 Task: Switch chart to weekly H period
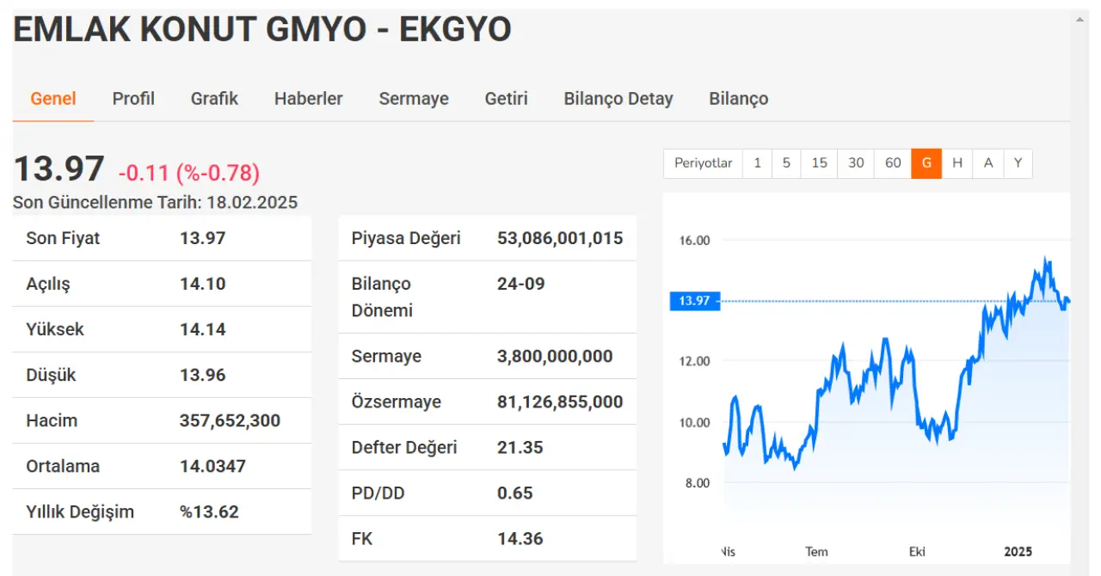pos(957,163)
